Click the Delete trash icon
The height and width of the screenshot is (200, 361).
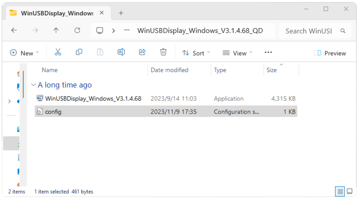coord(163,52)
